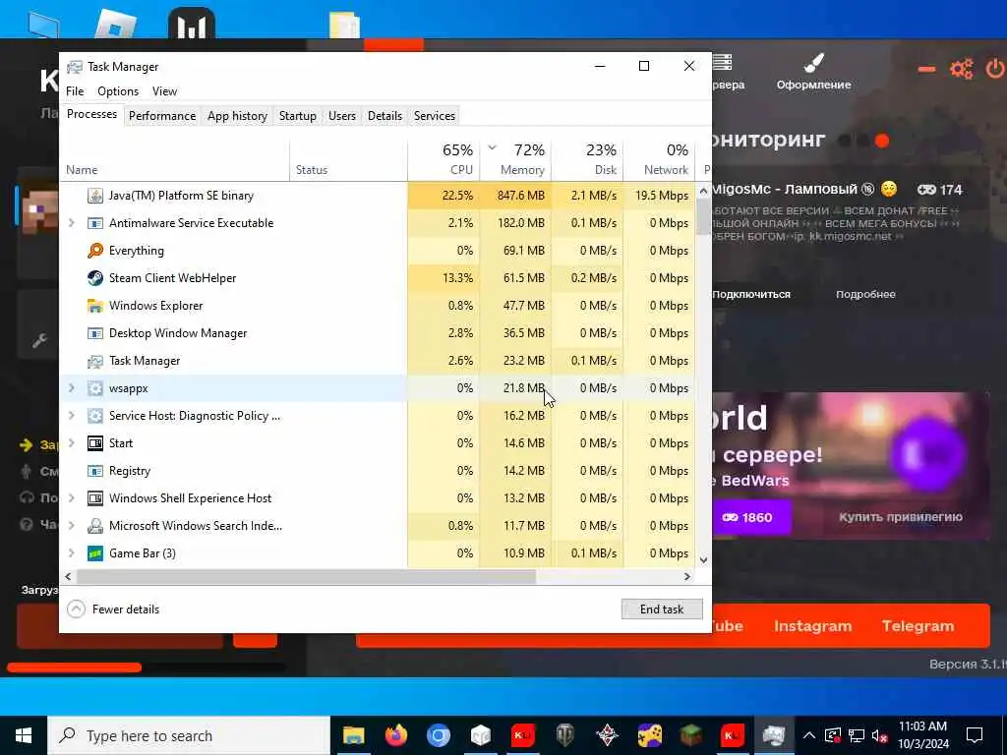The width and height of the screenshot is (1007, 755).
Task: Click the Windows Start button
Action: [24, 735]
